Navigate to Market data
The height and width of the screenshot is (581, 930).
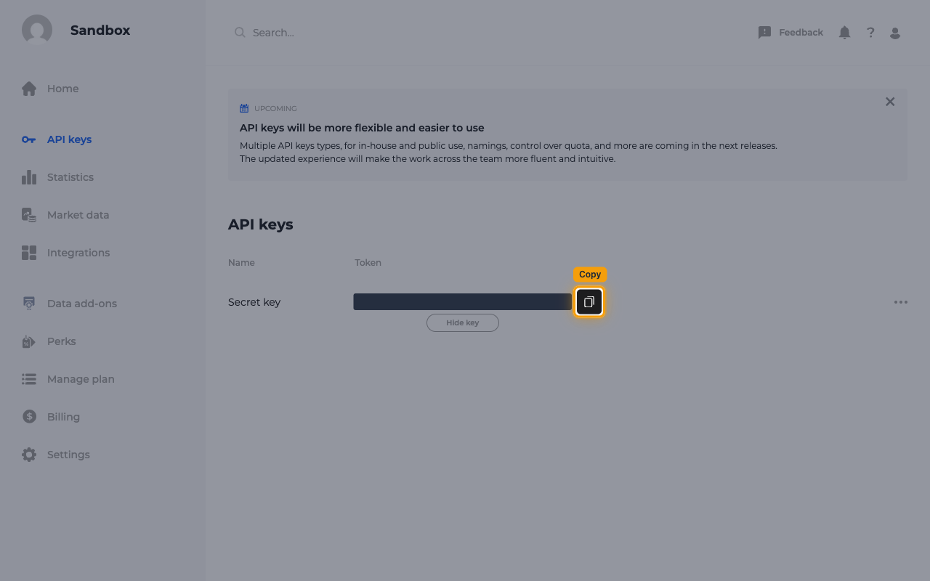pos(78,215)
